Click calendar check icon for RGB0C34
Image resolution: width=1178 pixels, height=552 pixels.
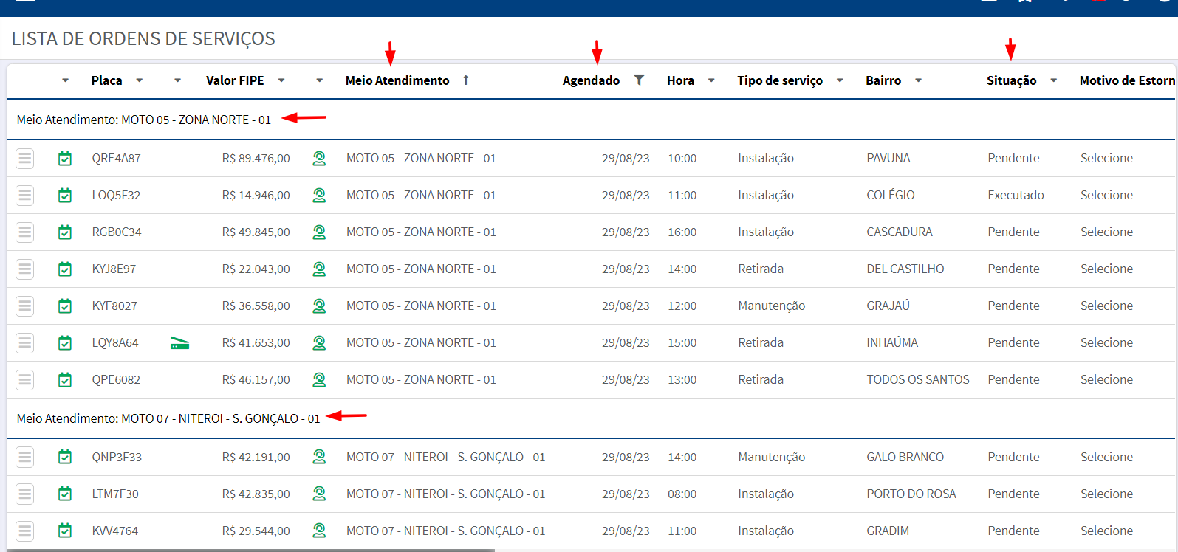[65, 232]
